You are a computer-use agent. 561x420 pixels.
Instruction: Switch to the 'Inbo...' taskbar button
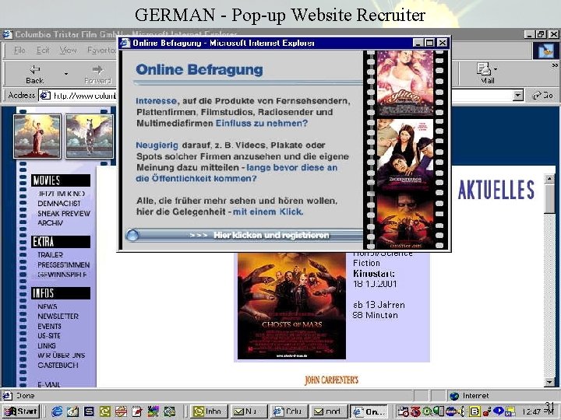[209, 411]
